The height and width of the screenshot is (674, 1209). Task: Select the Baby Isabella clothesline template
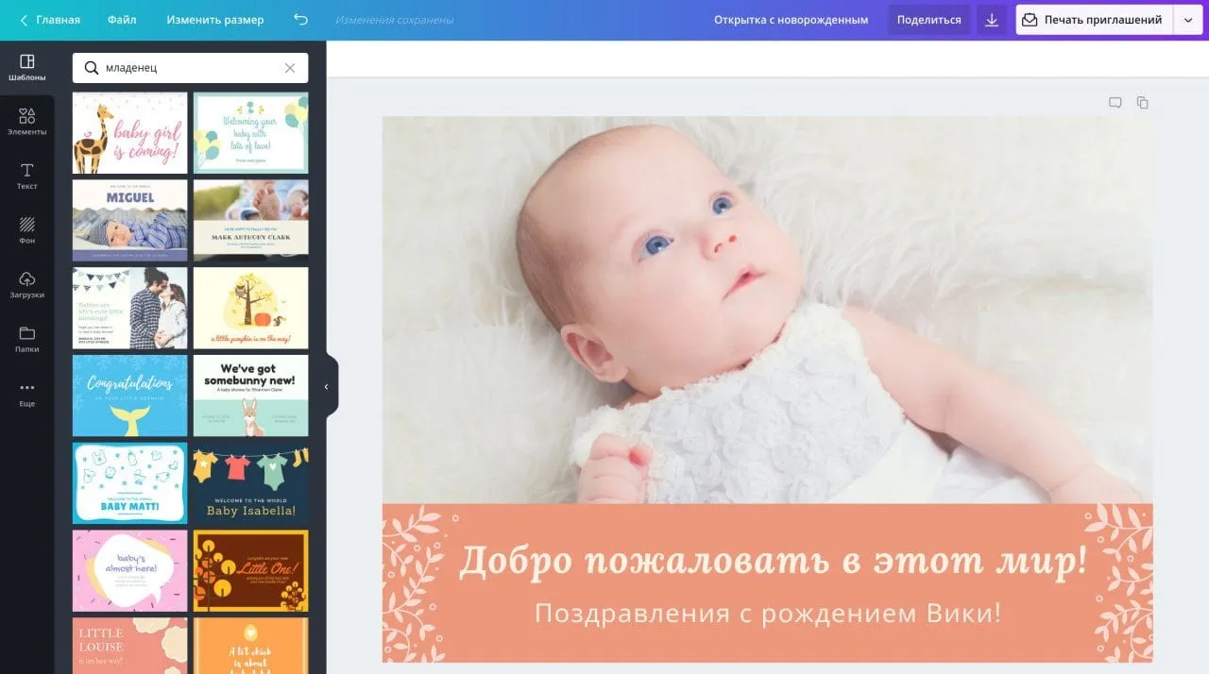pyautogui.click(x=250, y=483)
